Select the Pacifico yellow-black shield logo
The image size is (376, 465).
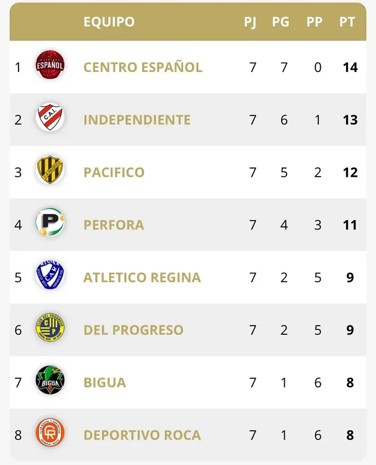point(50,170)
